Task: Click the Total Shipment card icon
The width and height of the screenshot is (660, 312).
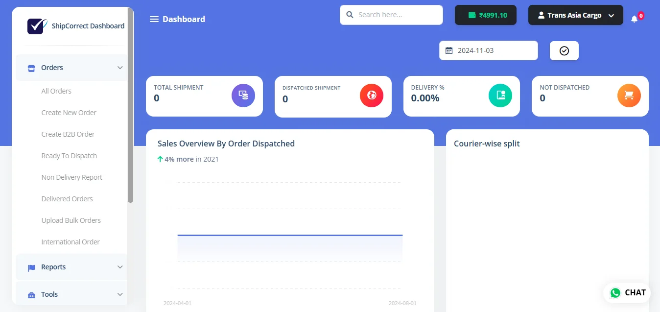Action: tap(243, 96)
